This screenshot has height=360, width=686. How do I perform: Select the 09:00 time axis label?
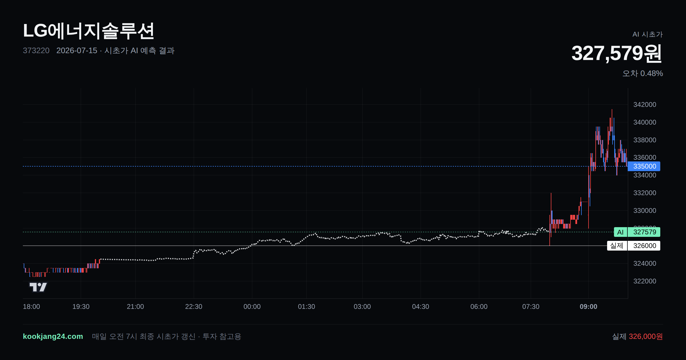pyautogui.click(x=588, y=307)
